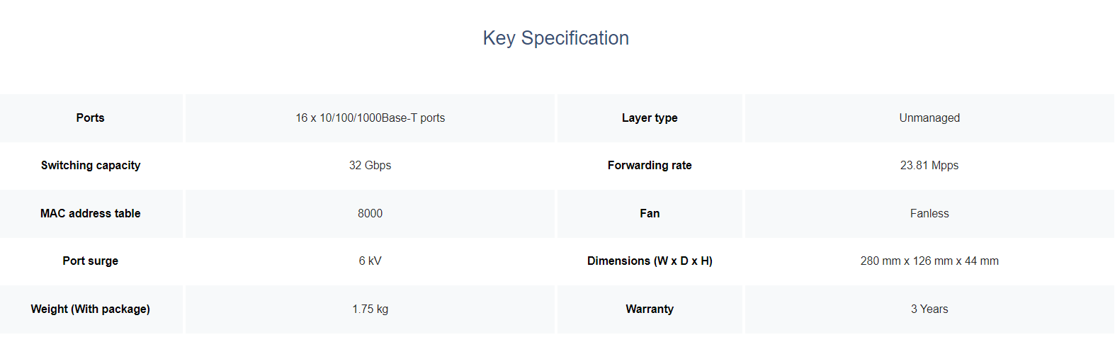Click the Key Specification heading

[x=556, y=38]
